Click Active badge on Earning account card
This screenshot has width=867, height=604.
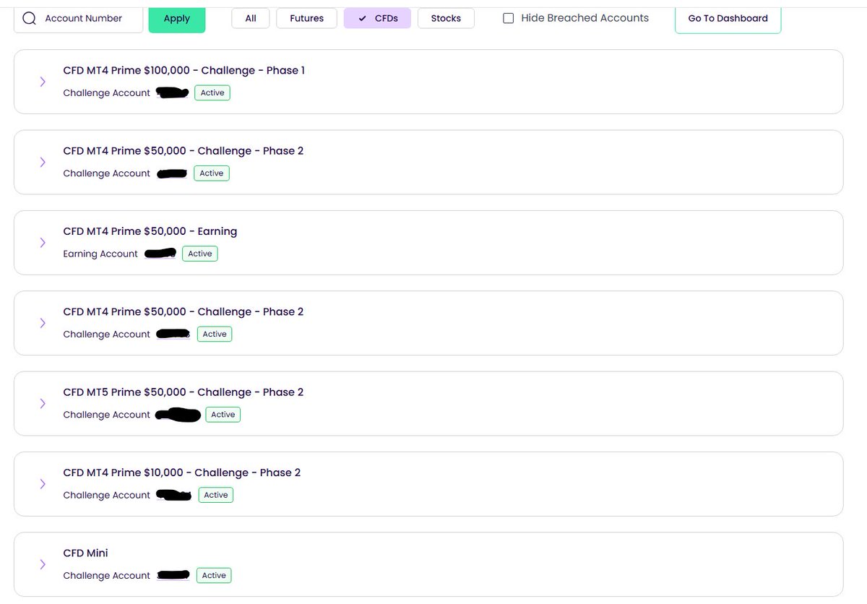[x=200, y=254]
